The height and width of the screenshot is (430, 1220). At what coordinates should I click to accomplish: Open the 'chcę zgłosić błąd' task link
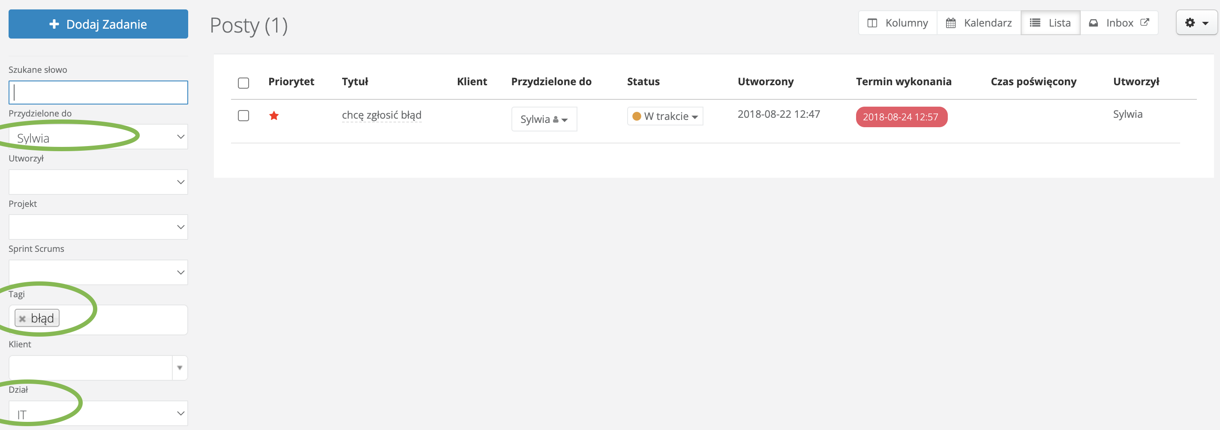tap(381, 115)
